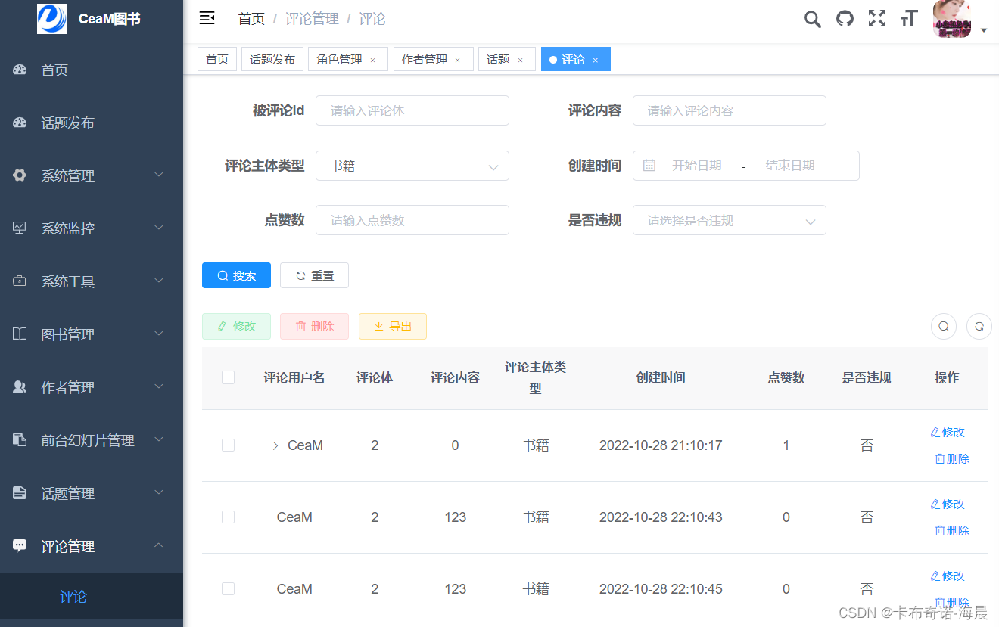Click the top-right search magnifier icon
The width and height of the screenshot is (999, 627).
(812, 18)
